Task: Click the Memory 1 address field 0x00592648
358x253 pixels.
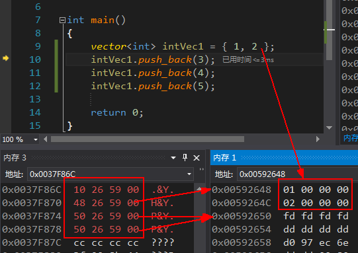Action: [x=297, y=174]
